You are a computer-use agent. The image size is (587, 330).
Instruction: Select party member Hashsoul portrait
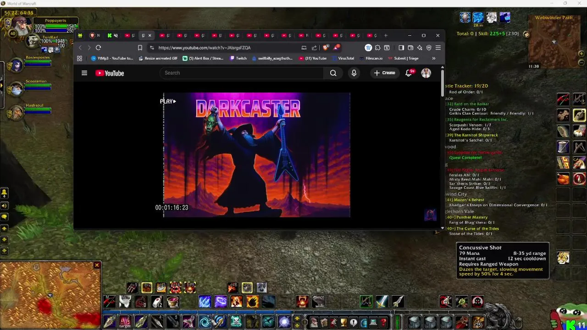pos(17,113)
